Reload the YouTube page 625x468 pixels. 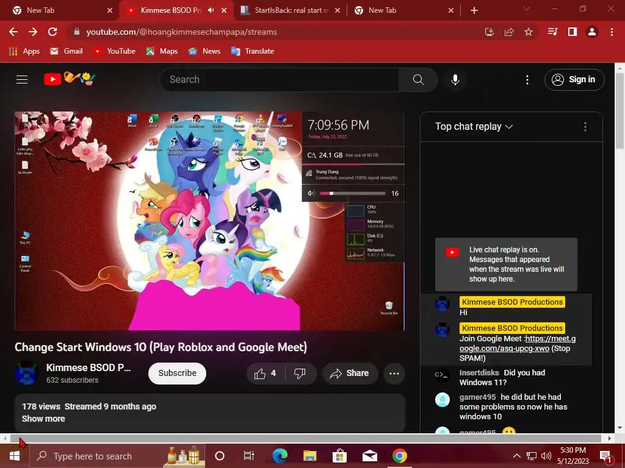click(x=52, y=32)
